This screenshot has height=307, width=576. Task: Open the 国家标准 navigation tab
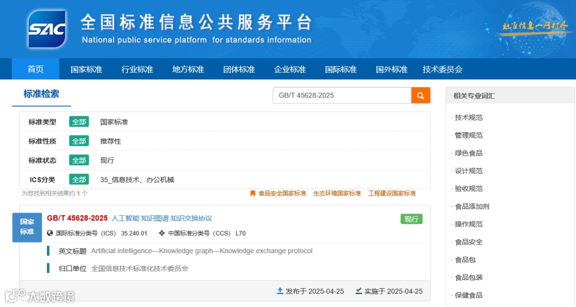pos(86,69)
